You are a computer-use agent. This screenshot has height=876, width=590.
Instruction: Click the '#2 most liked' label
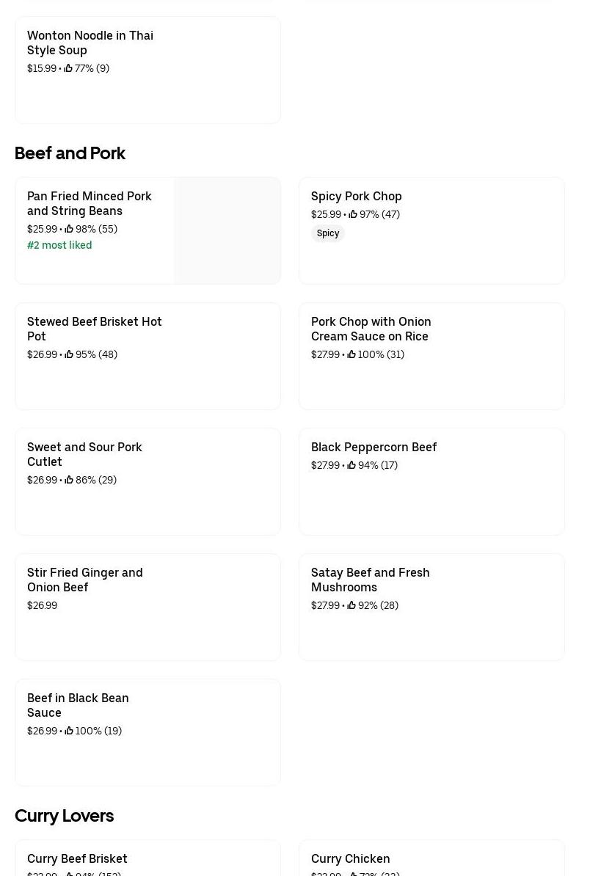pyautogui.click(x=59, y=245)
